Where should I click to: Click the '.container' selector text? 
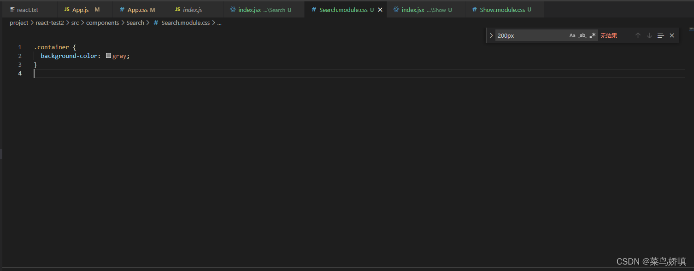pyautogui.click(x=52, y=47)
